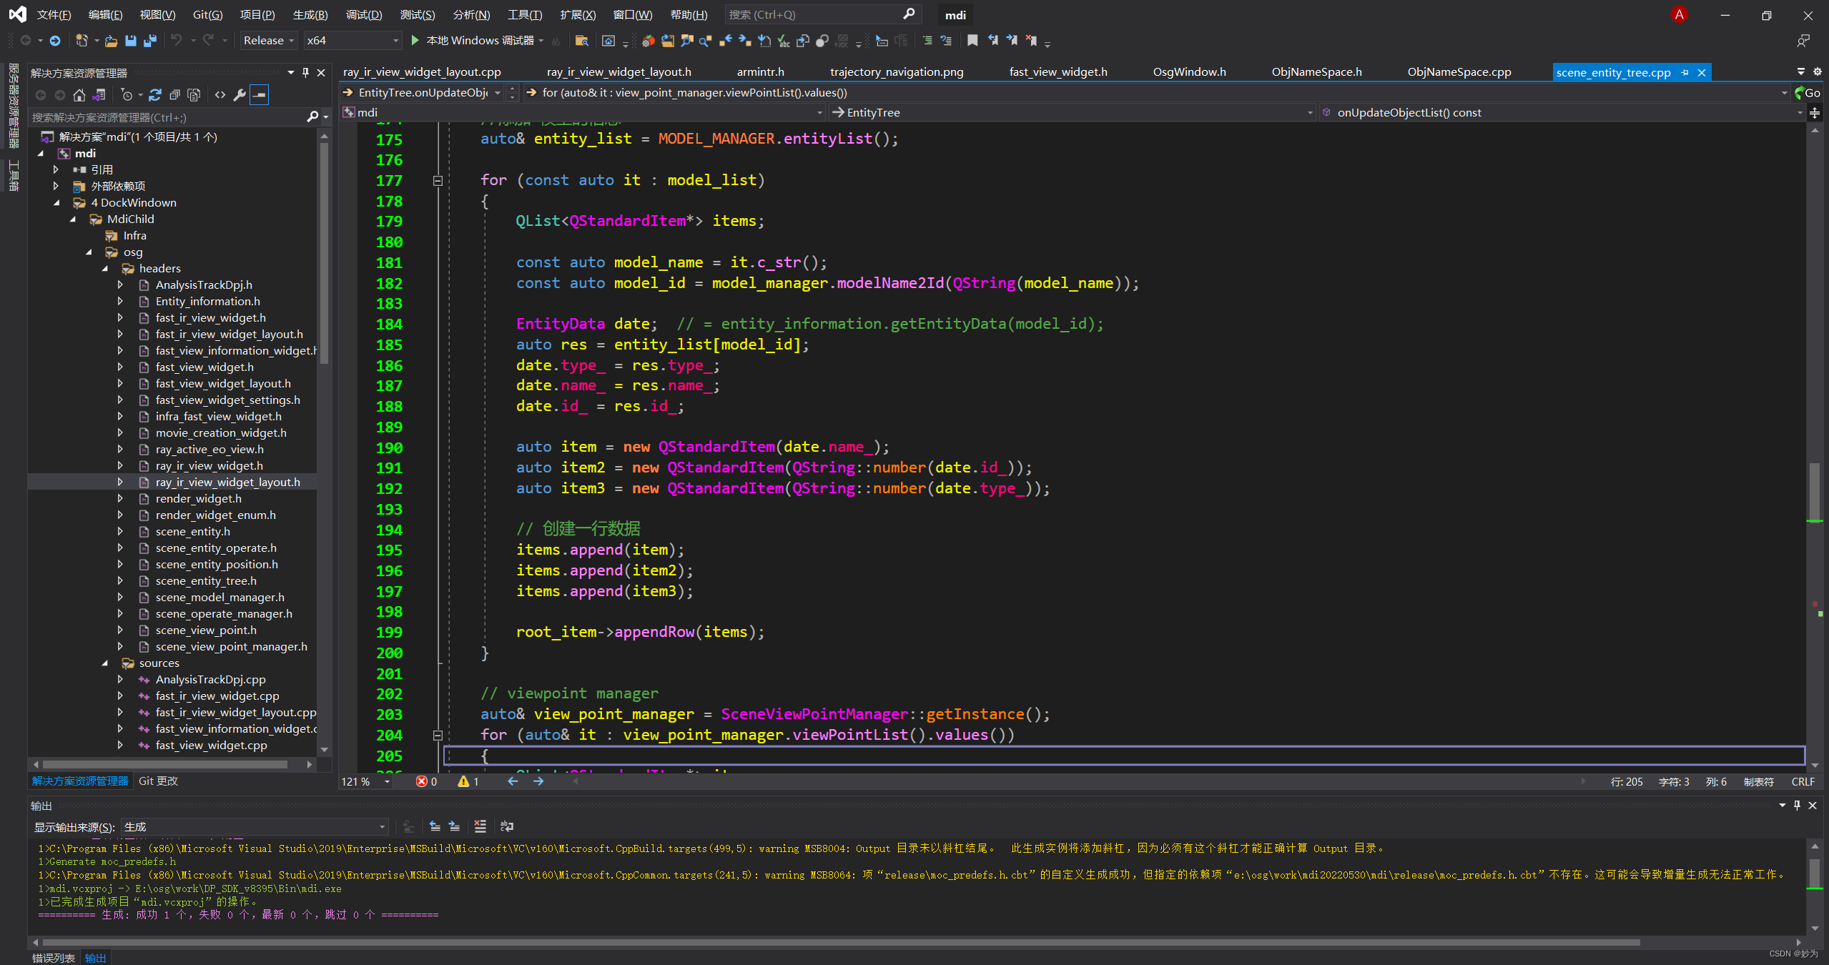Switch to the 错误列表 error list tab
1829x965 pixels.
pos(54,958)
